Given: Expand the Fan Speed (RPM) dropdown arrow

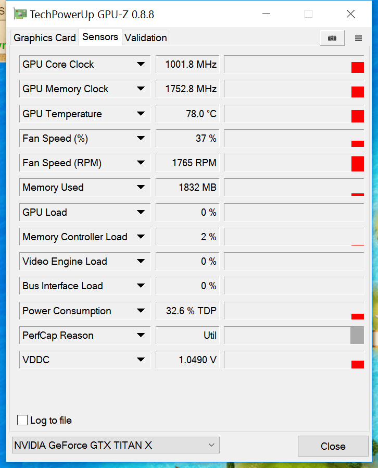Looking at the screenshot, I should 141,163.
